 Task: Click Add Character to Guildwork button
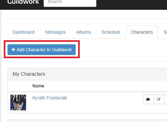[41, 50]
